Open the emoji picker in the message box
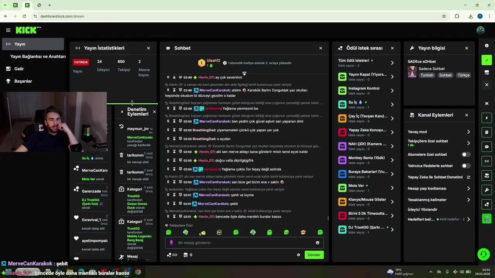495x278 pixels. 317,243
